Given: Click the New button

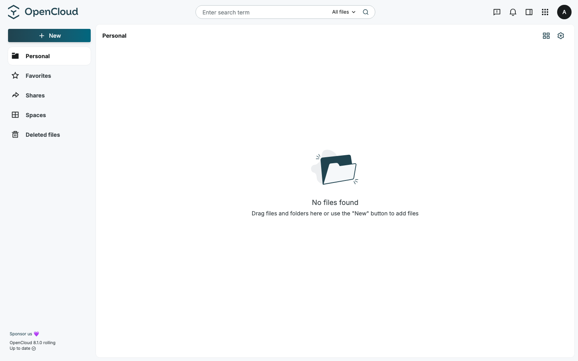Looking at the screenshot, I should coord(49,35).
